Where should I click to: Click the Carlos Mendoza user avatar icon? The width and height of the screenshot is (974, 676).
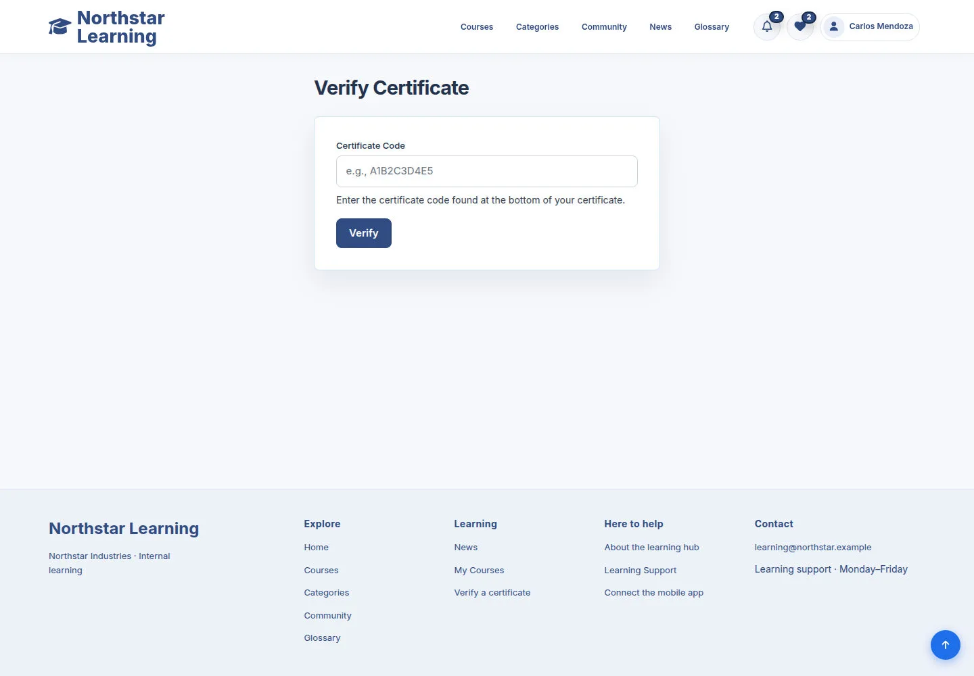pos(834,27)
